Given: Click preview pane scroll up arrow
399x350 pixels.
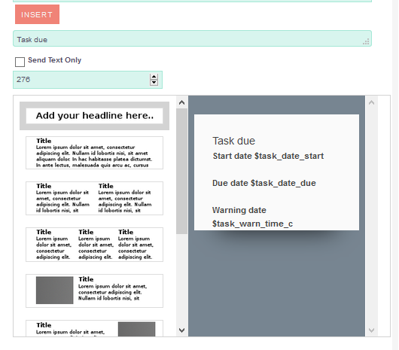Looking at the screenshot, I should point(371,102).
